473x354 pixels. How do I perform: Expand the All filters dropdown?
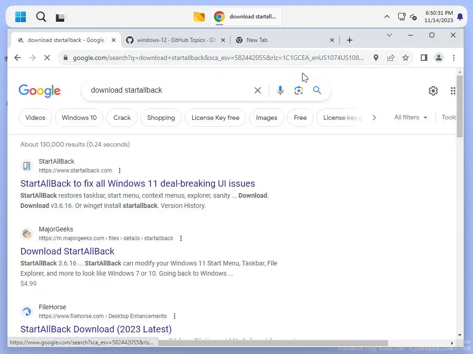[x=411, y=118]
